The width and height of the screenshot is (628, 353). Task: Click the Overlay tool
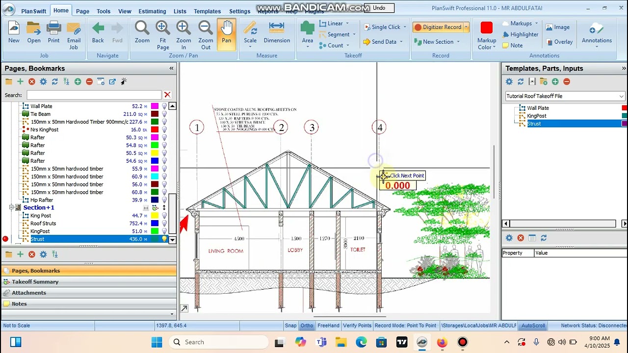[559, 42]
